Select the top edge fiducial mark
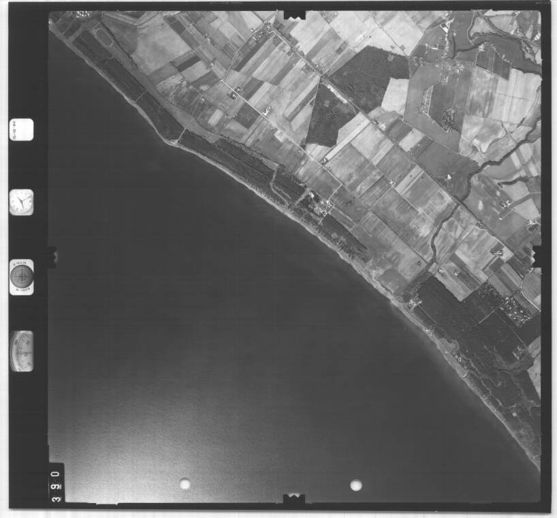Viewport: 557px width, 518px height. (293, 14)
